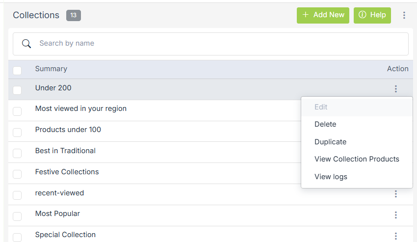This screenshot has height=242, width=417.
Task: Open the Festive Collections row
Action: [67, 172]
